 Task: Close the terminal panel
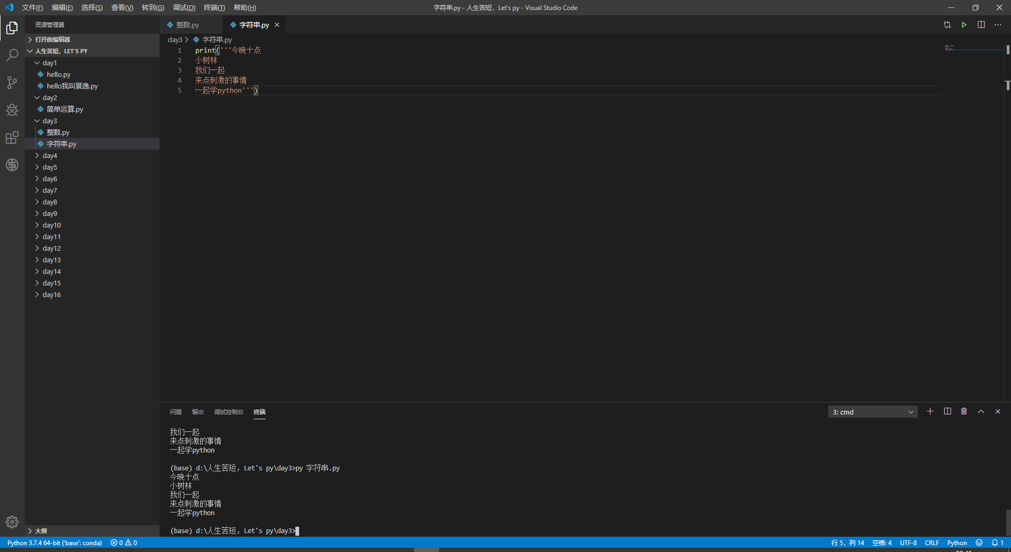(998, 411)
